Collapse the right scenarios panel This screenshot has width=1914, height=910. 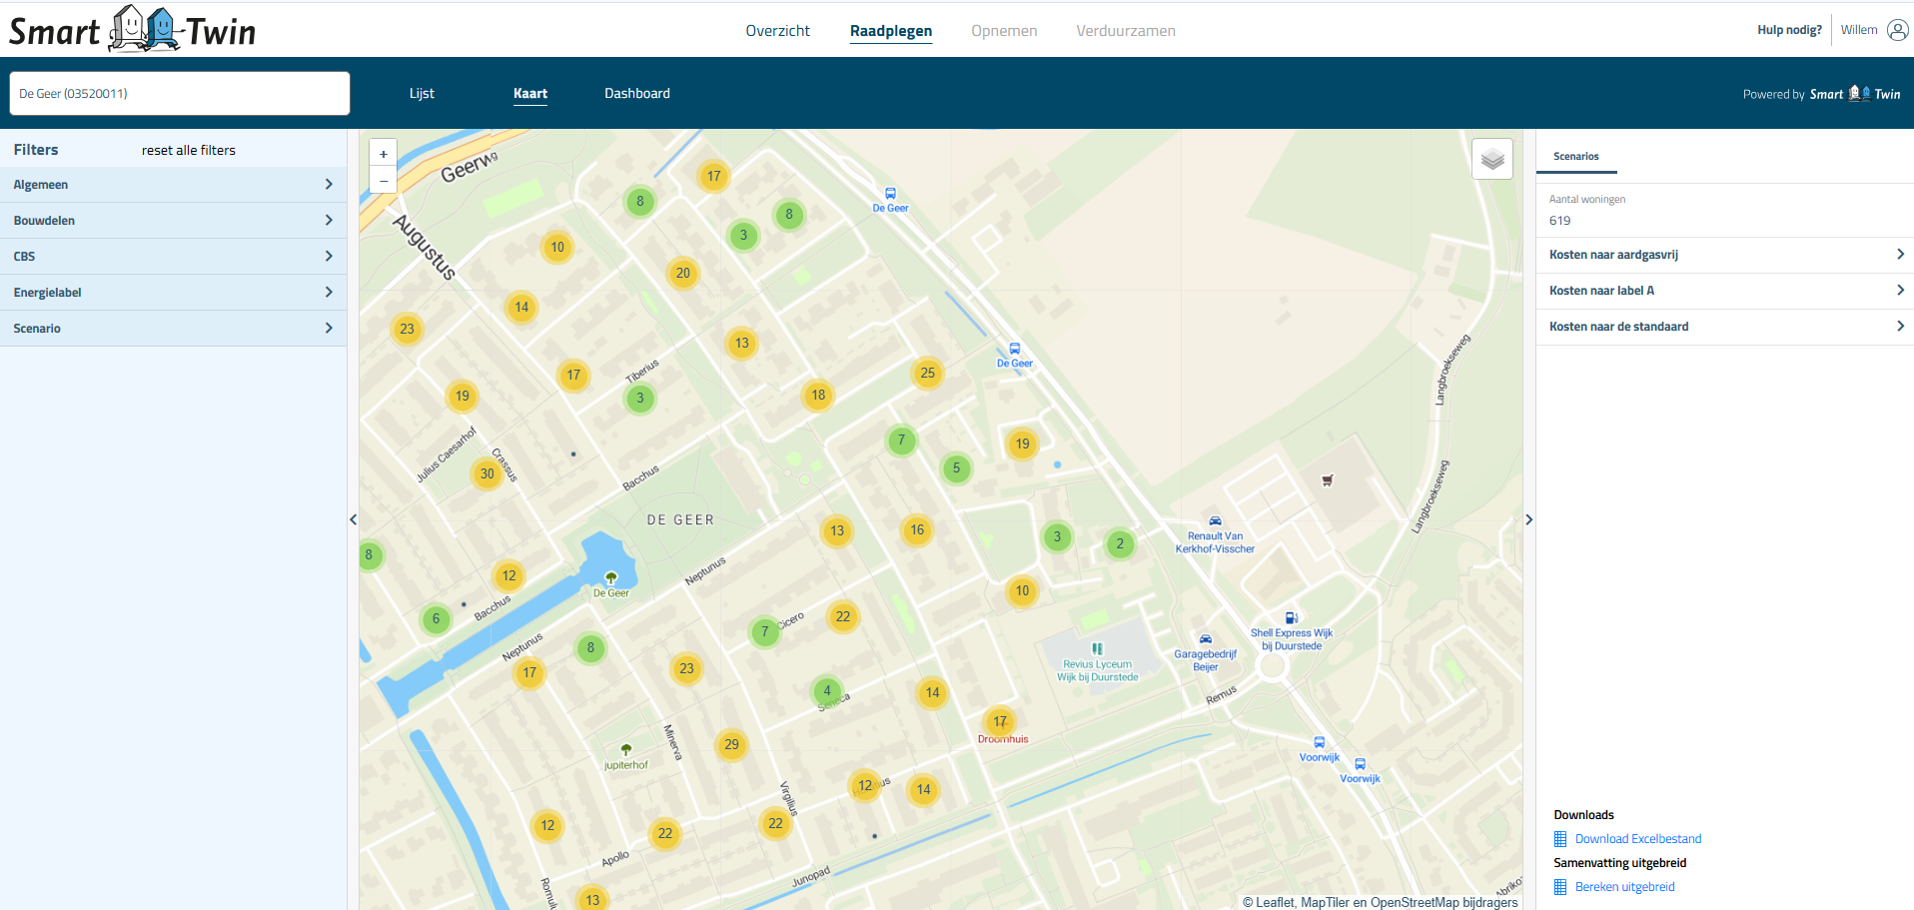(x=1528, y=519)
